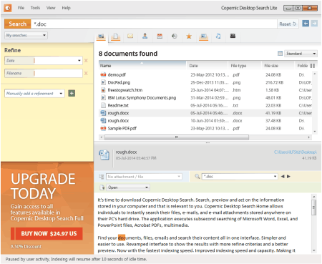Go back with the left arrow button
Viewport: 322px width, 264px height.
[306, 24]
